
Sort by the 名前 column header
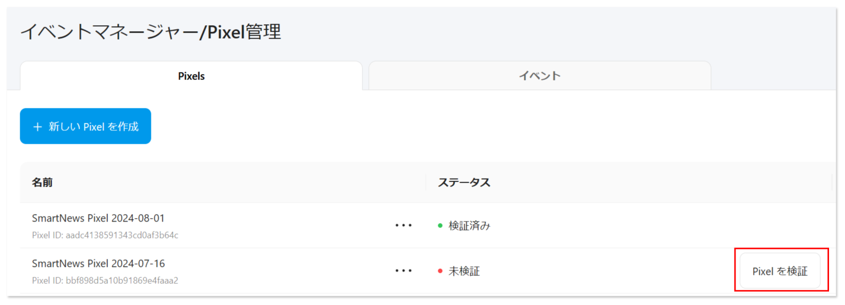pos(42,182)
